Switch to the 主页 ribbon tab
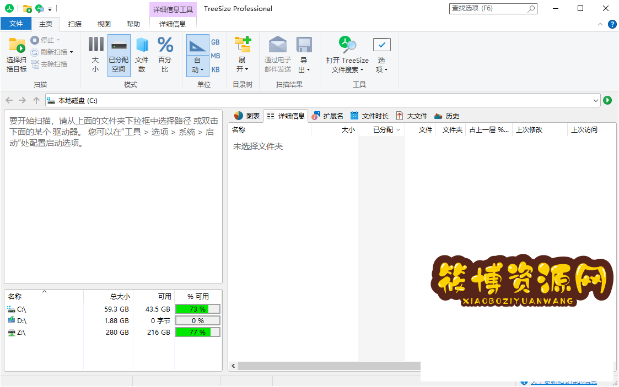619x387 pixels. 46,24
